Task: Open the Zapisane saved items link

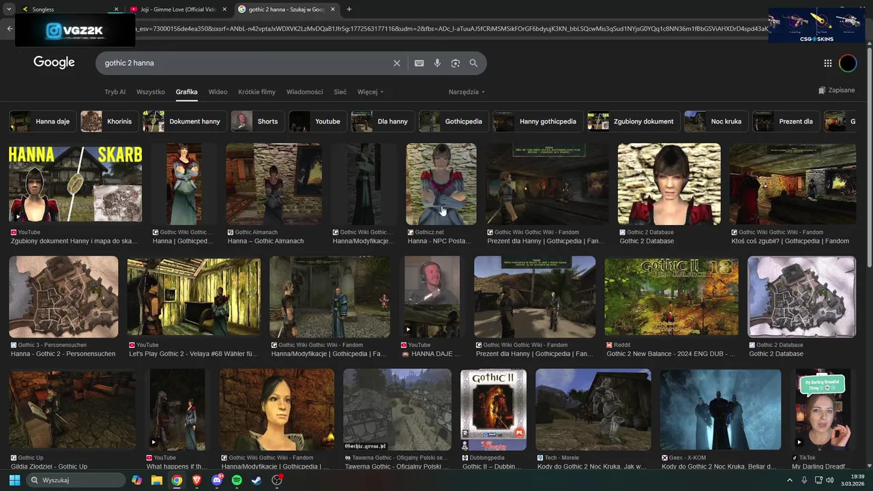Action: (x=836, y=90)
